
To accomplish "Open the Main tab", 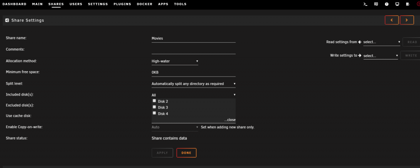I will [x=37, y=4].
